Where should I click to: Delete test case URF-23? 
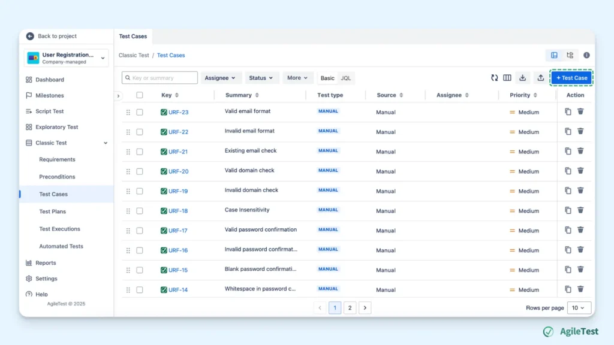(580, 111)
